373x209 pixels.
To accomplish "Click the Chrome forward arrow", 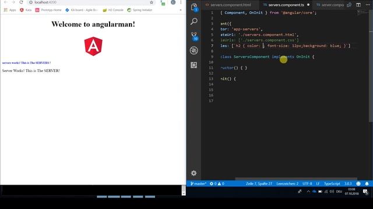I will click(x=13, y=2).
